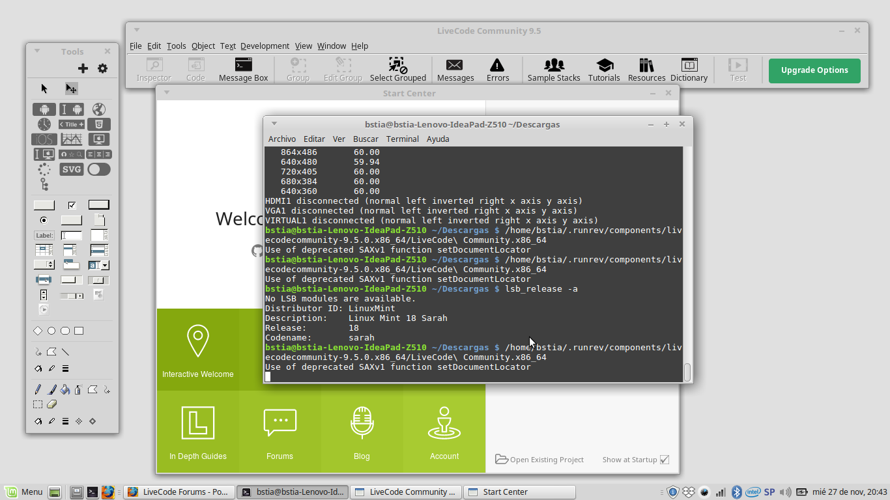
Task: Toggle the Show at Startup checkbox
Action: pyautogui.click(x=665, y=460)
